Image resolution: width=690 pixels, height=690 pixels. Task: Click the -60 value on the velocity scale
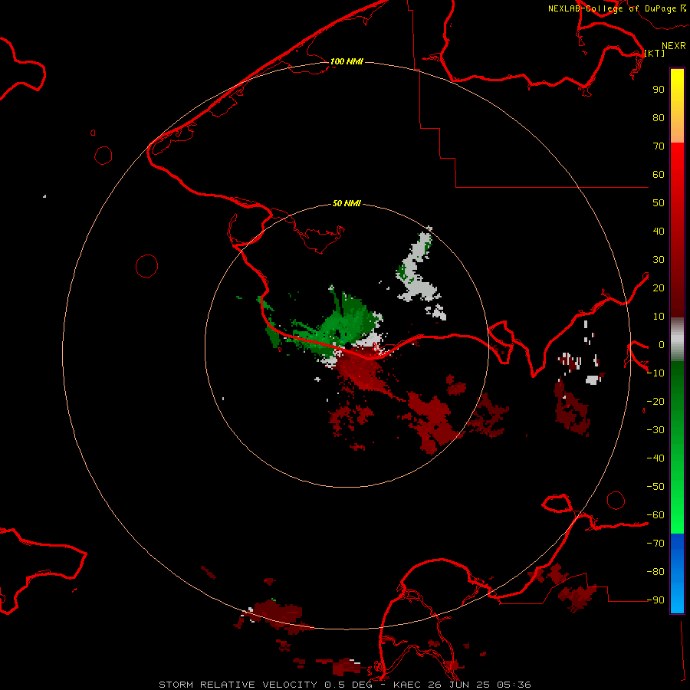[655, 515]
